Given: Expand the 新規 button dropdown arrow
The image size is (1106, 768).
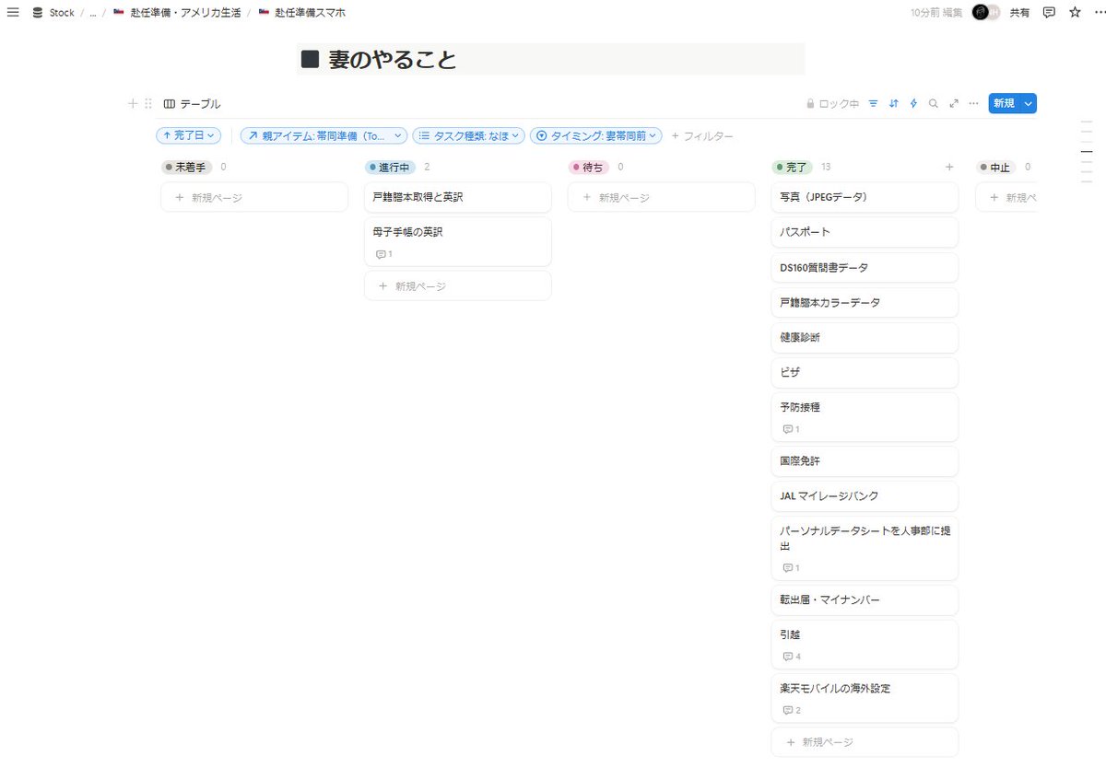Looking at the screenshot, I should (1029, 104).
